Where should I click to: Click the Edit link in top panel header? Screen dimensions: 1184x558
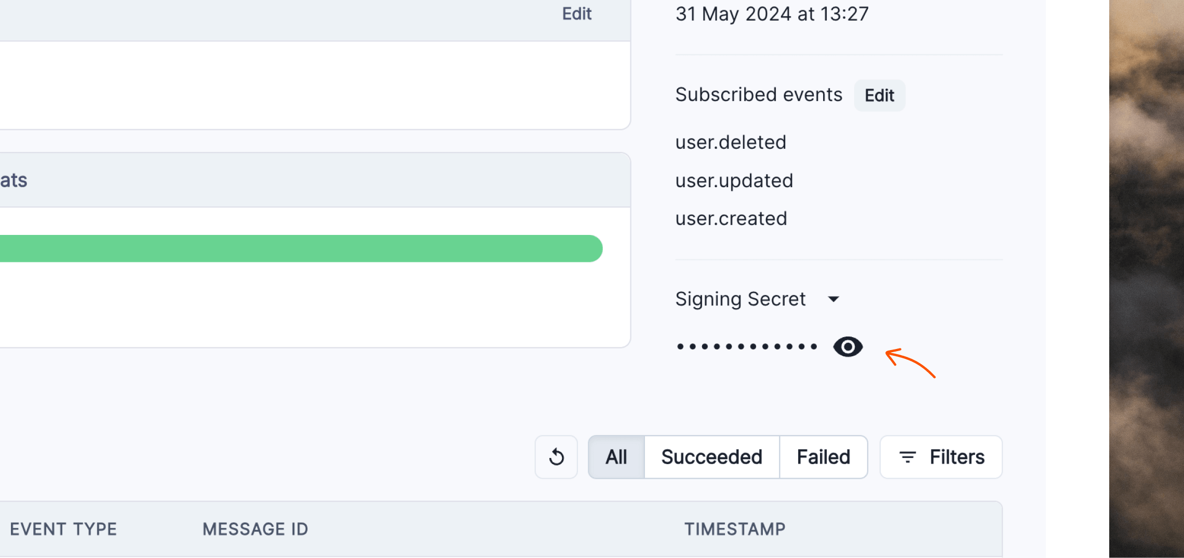(576, 13)
